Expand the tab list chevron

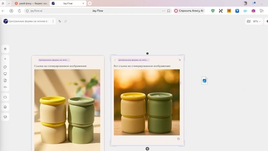[x=9, y=3]
